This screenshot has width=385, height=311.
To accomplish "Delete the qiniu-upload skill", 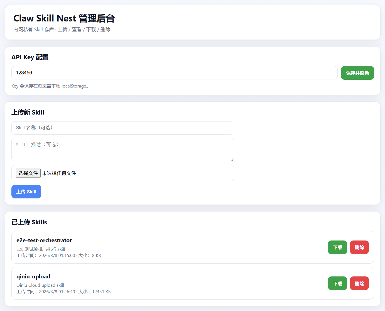I will point(359,283).
